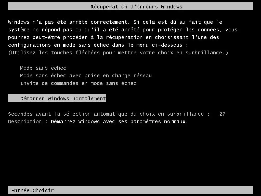Click the word "Windows" in the header title
261x196 pixels.
pos(172,7)
